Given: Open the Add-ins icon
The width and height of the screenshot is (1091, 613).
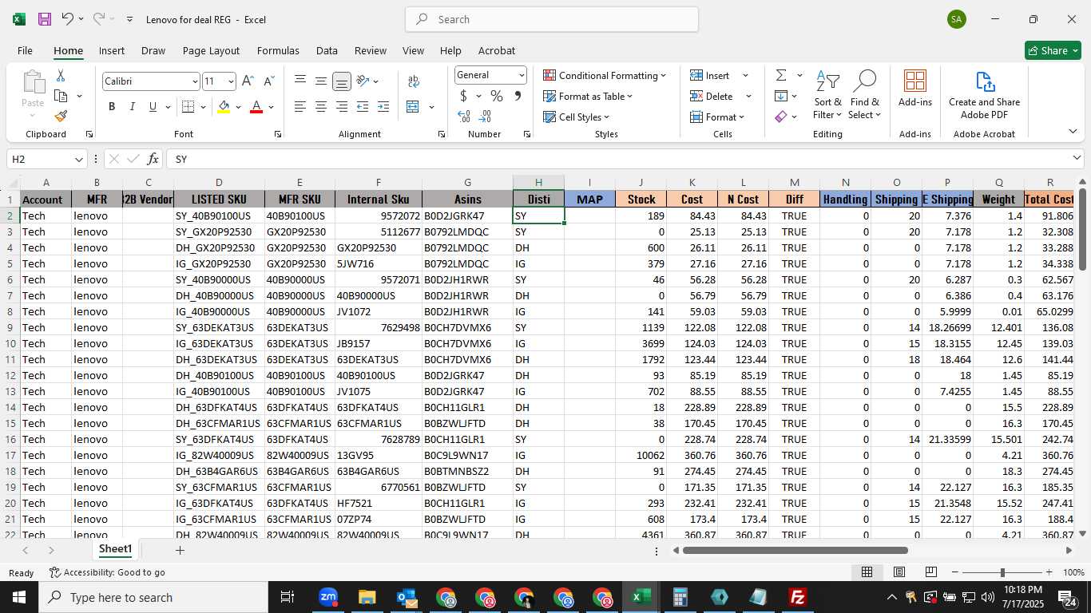Looking at the screenshot, I should coord(915,88).
